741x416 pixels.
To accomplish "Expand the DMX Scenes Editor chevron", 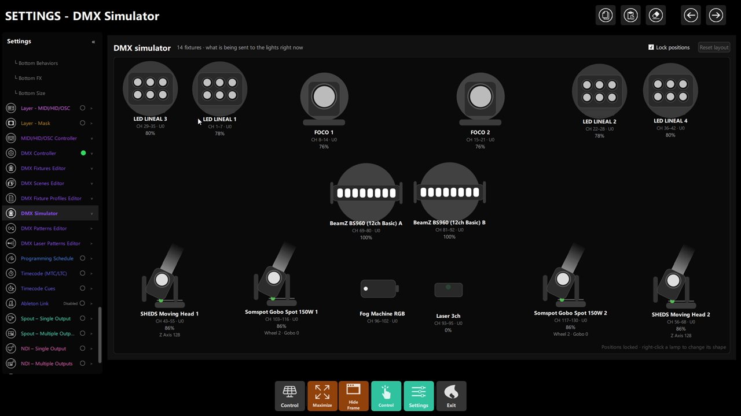I will click(x=91, y=183).
